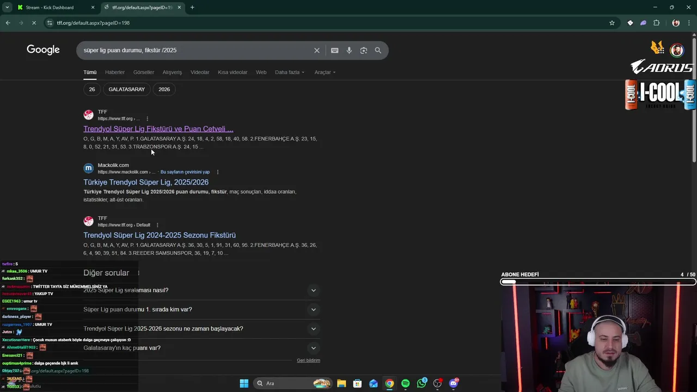Open WhatsApp from taskbar
The height and width of the screenshot is (392, 697).
[421, 383]
